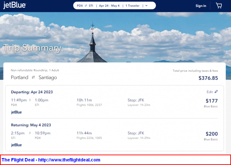
Task: Click Returning: May 4 2023 heading
Action: point(31,125)
